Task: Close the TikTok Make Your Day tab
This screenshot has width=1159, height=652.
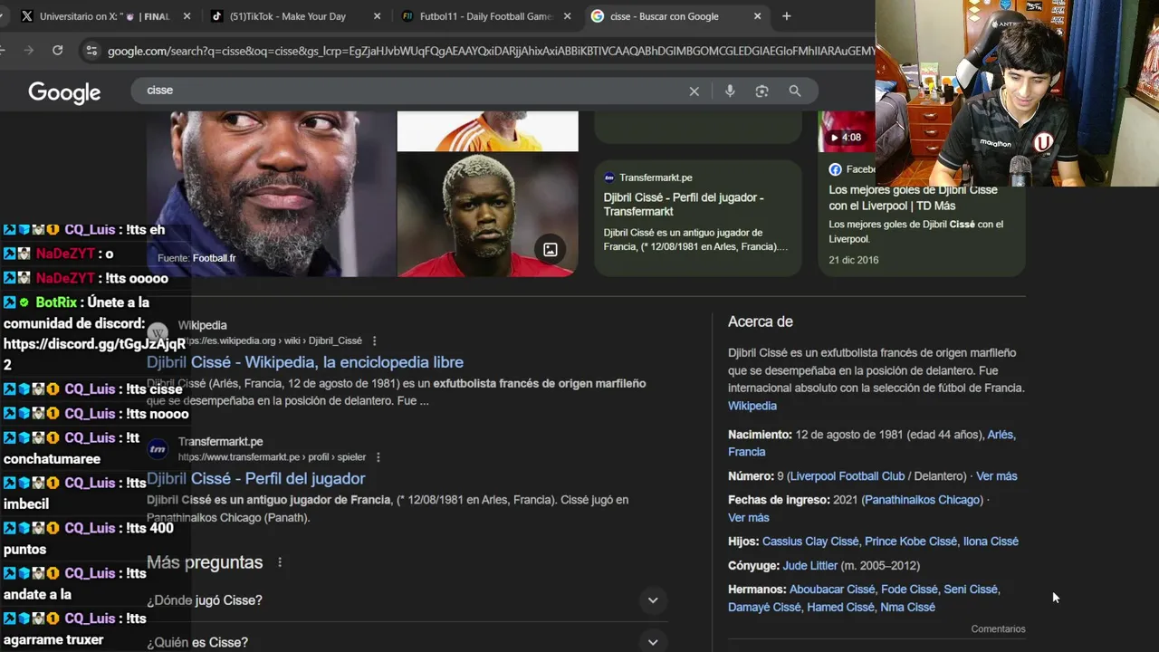Action: pos(378,16)
